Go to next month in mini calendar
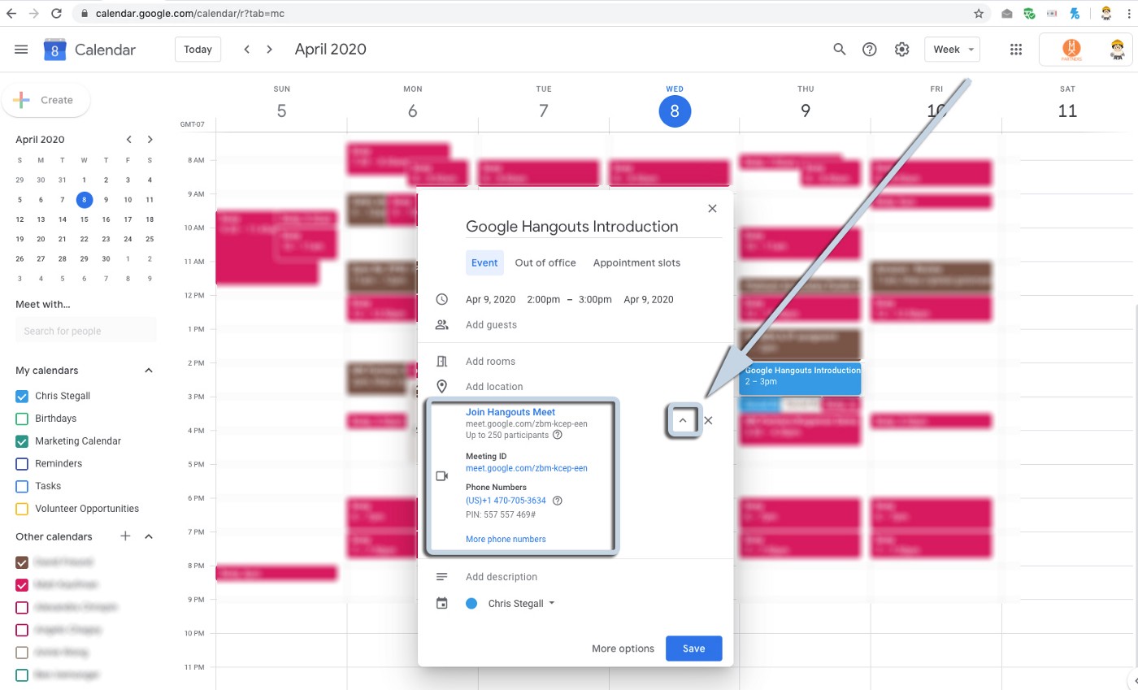Screen dimensions: 1138x690 point(150,140)
